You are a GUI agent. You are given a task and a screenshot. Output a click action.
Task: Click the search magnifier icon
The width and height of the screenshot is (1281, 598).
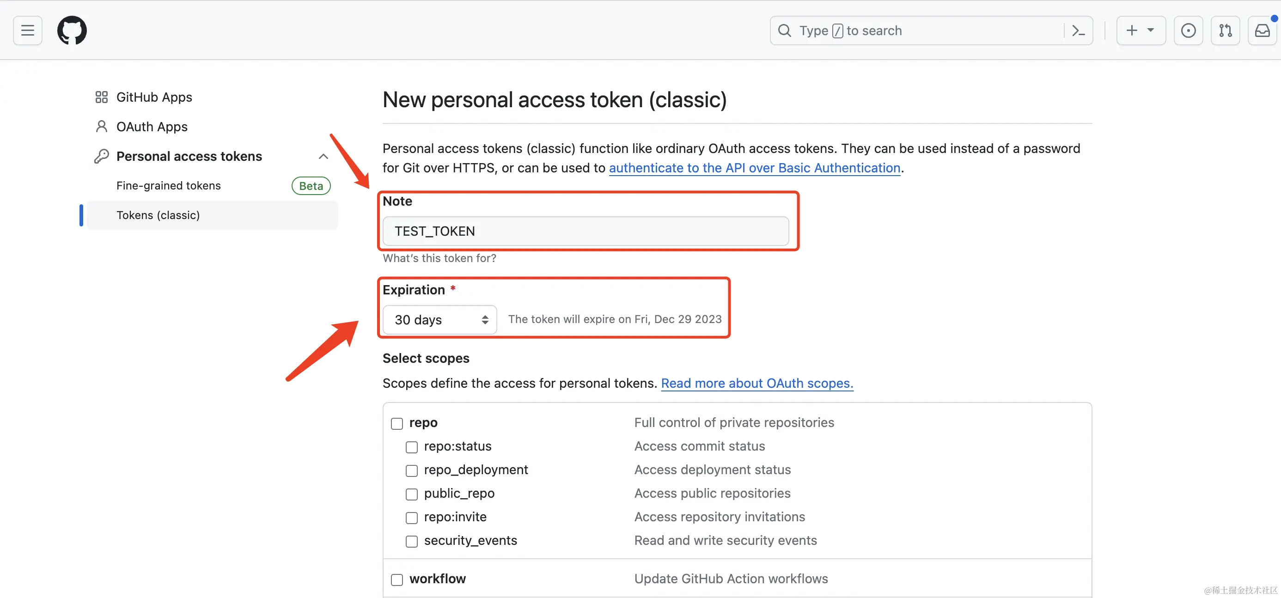pyautogui.click(x=784, y=31)
